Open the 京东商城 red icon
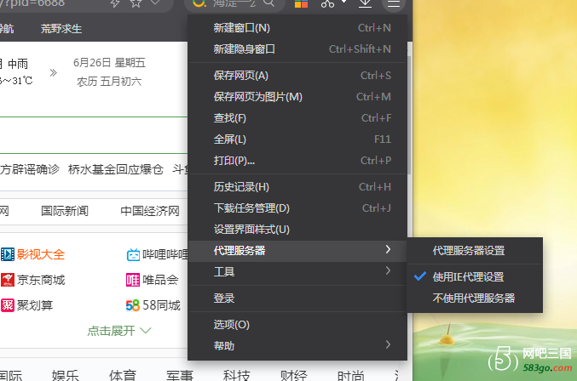This screenshot has height=381, width=577. tap(8, 280)
